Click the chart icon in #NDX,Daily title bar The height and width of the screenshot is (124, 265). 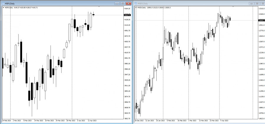pos(136,3)
